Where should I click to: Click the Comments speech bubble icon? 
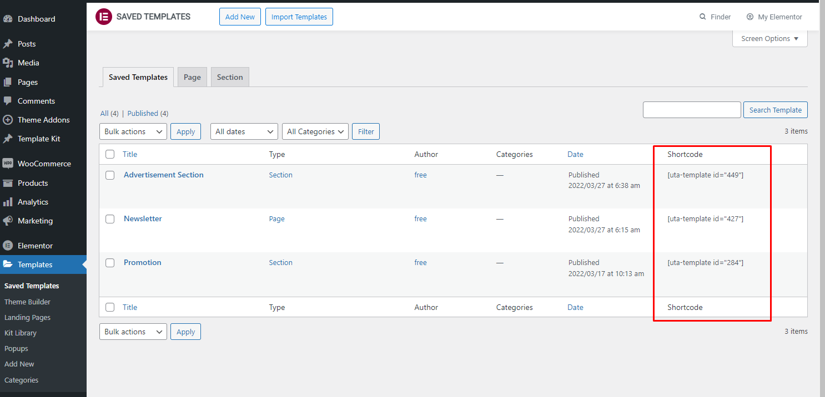tap(8, 101)
